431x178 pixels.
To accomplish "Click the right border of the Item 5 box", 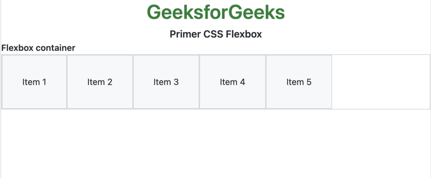I will point(332,82).
